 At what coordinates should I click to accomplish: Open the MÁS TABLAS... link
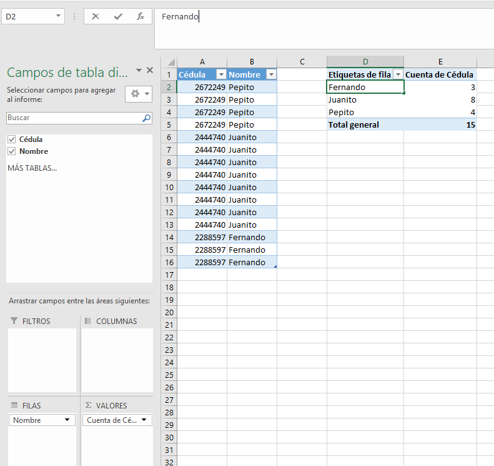click(32, 168)
